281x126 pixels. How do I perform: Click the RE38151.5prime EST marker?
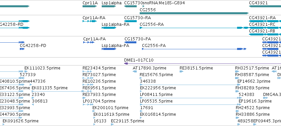click(x=181, y=71)
